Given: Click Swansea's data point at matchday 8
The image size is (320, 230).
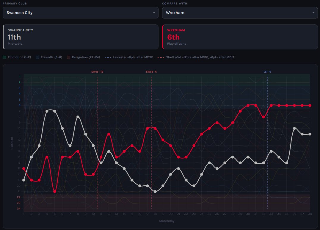Looking at the screenshot, I should click(x=78, y=117).
